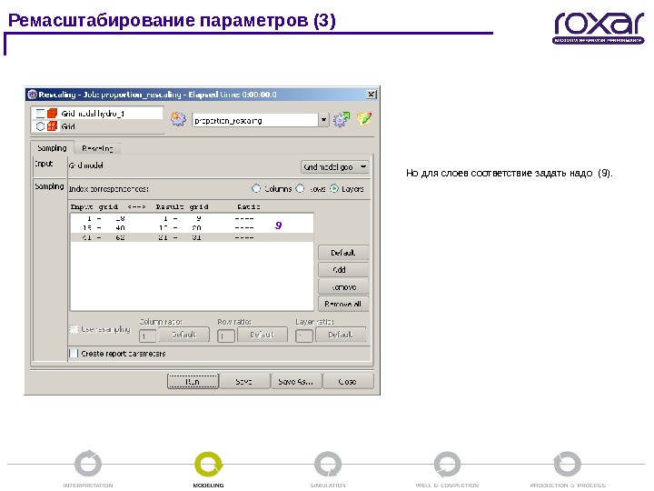Screen dimensions: 654x491
Task: Click the Row ratio input field
Action: coord(225,336)
